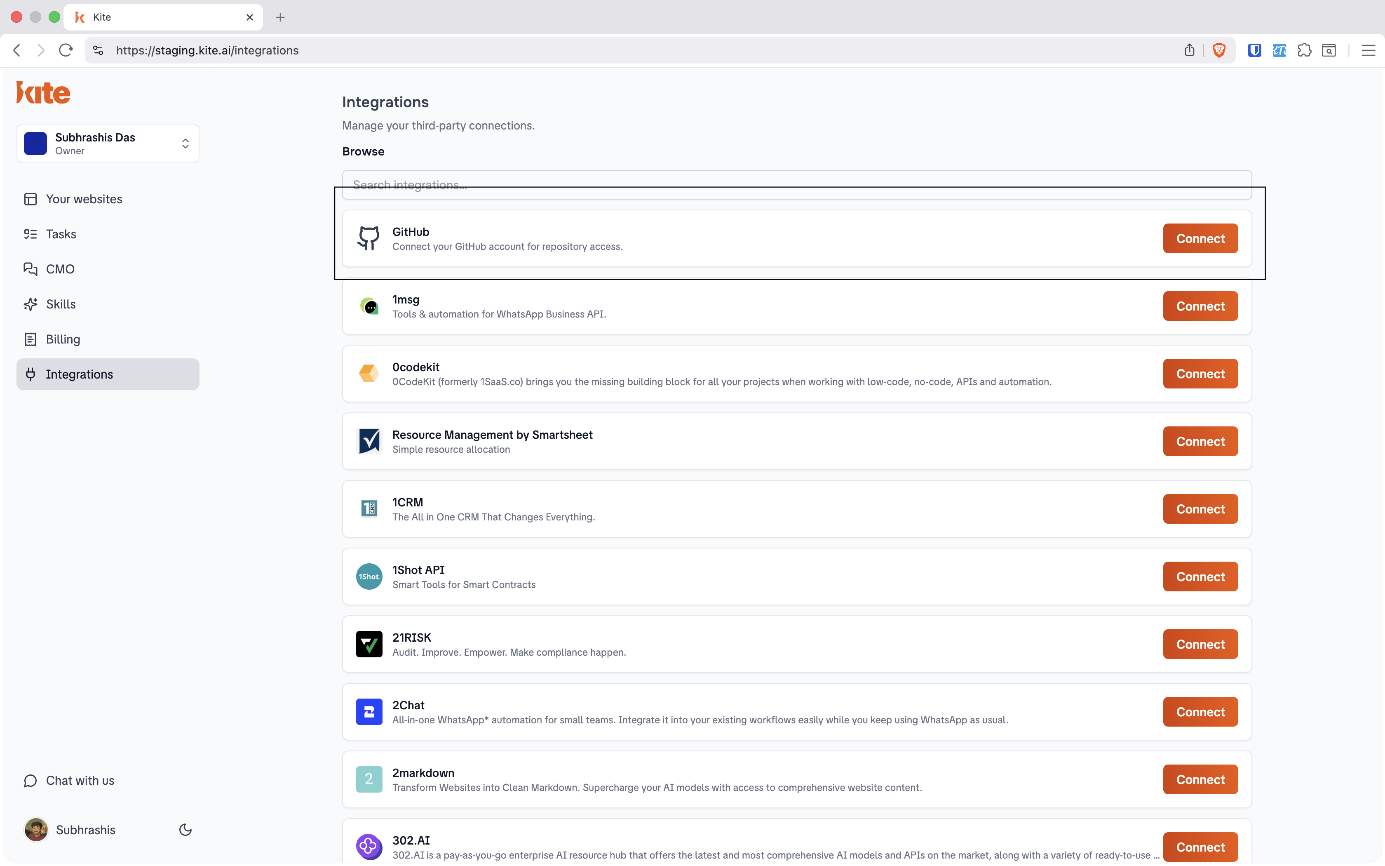Connect the GitHub integration
The image size is (1385, 866).
[1200, 238]
